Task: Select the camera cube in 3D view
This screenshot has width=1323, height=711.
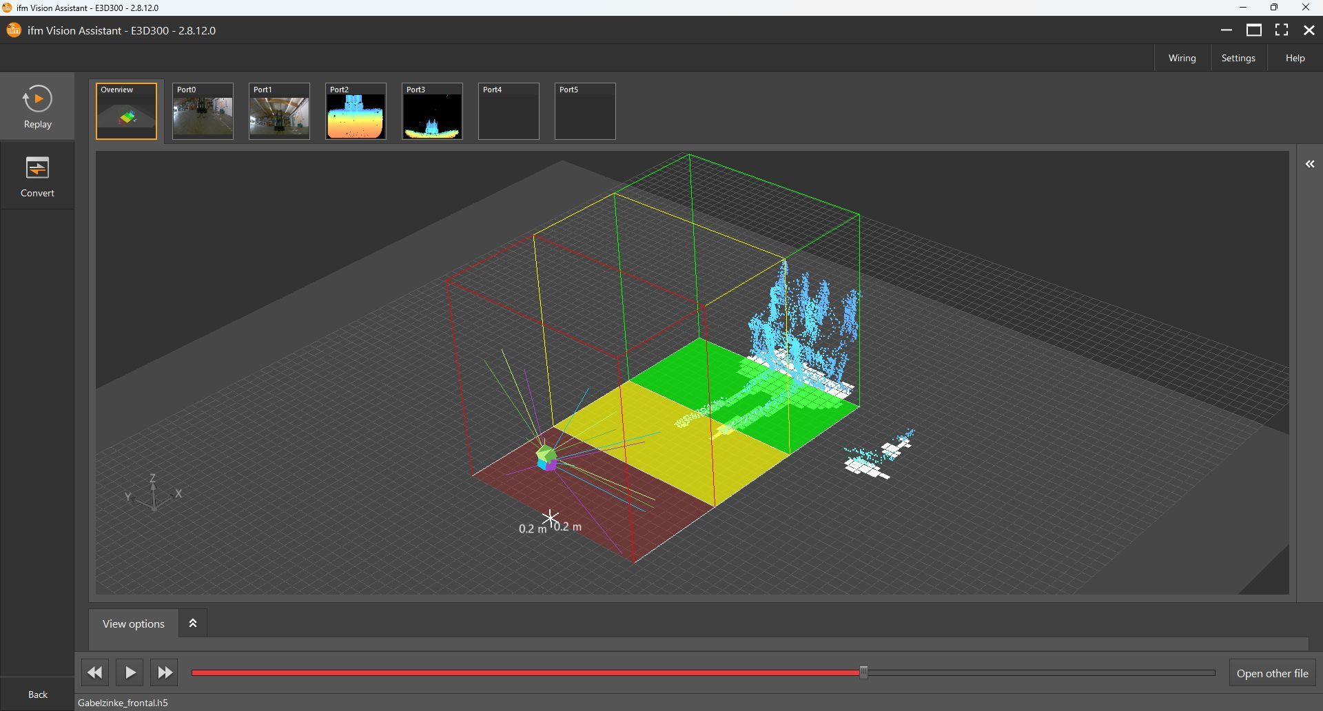Action: coord(546,457)
